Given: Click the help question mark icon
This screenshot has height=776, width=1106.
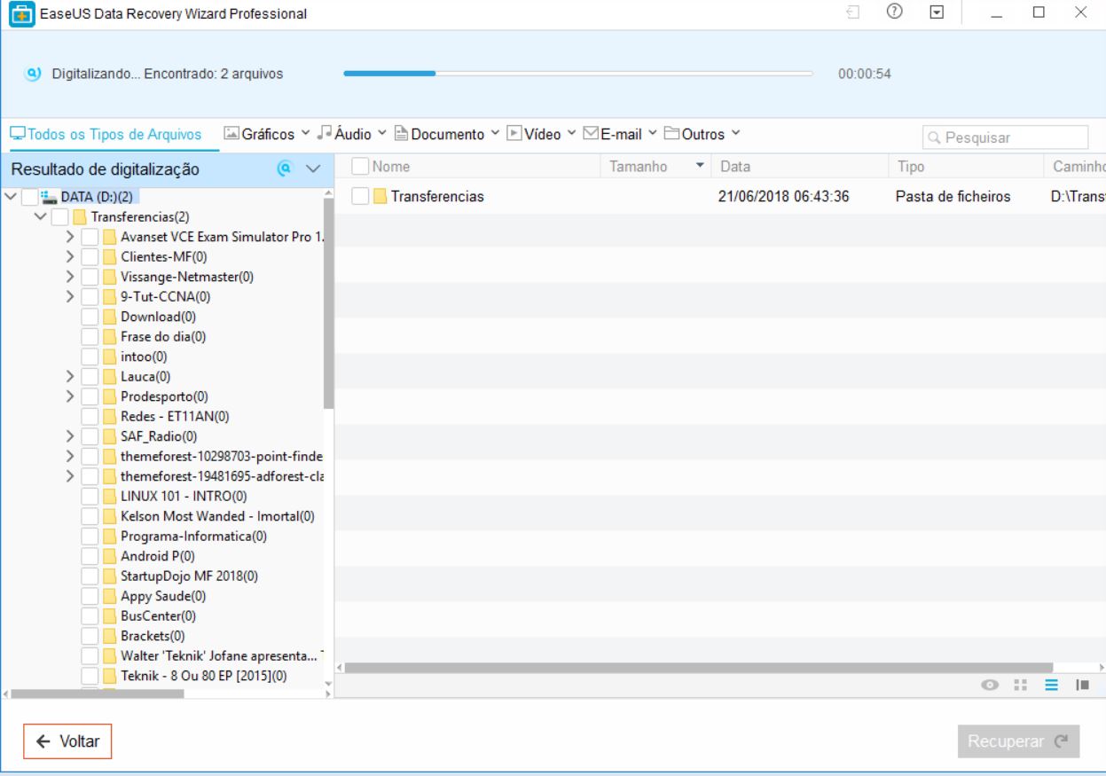Looking at the screenshot, I should pyautogui.click(x=895, y=12).
